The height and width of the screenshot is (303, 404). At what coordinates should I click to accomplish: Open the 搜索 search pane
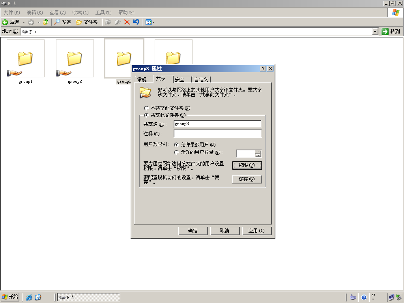click(x=63, y=22)
